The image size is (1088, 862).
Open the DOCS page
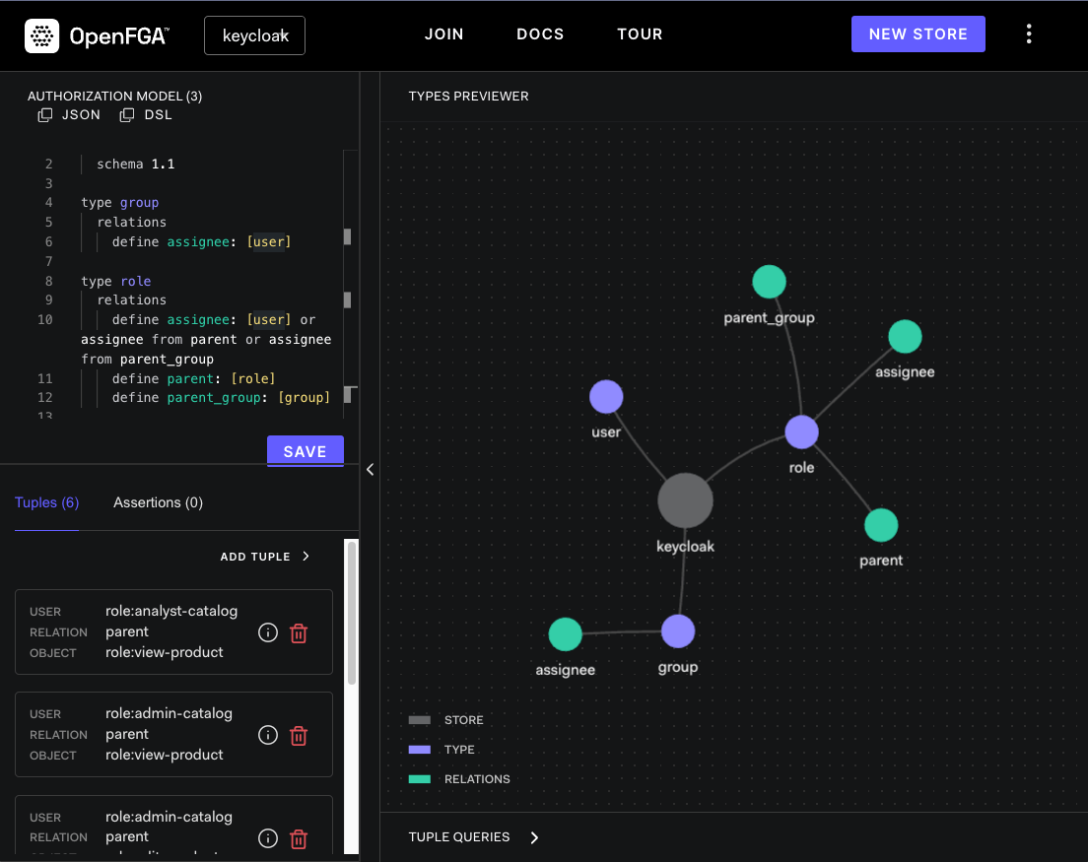(x=540, y=33)
